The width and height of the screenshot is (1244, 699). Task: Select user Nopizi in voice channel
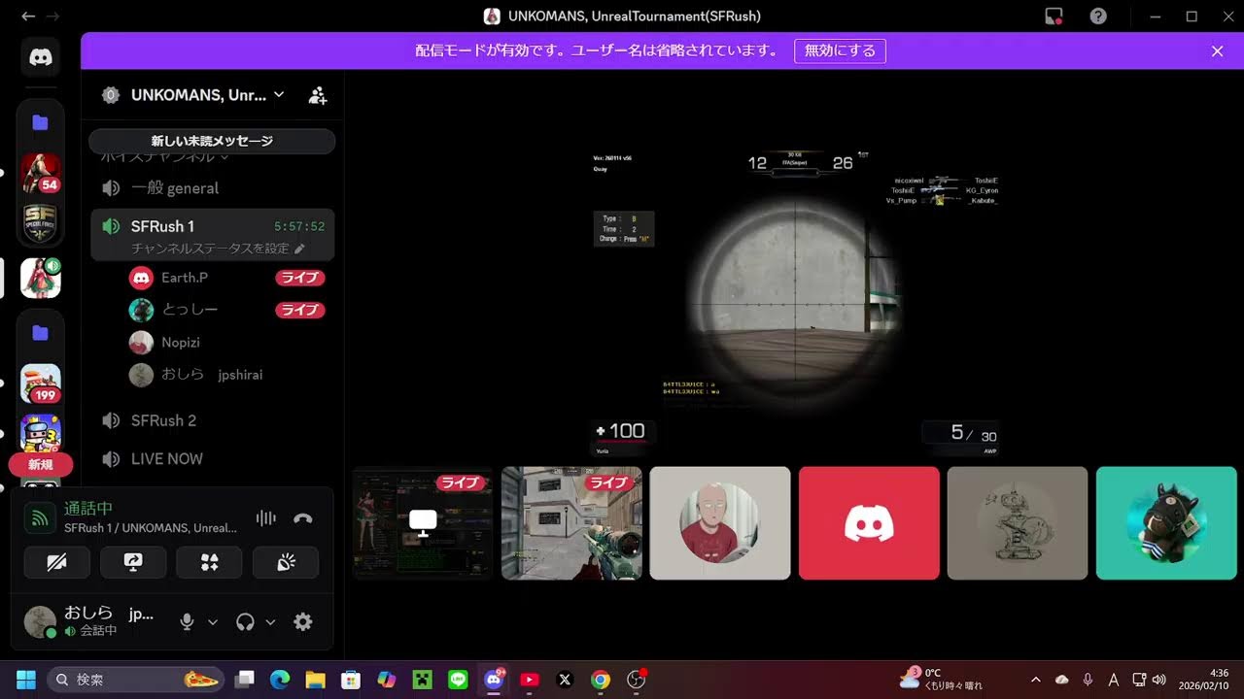point(228,343)
